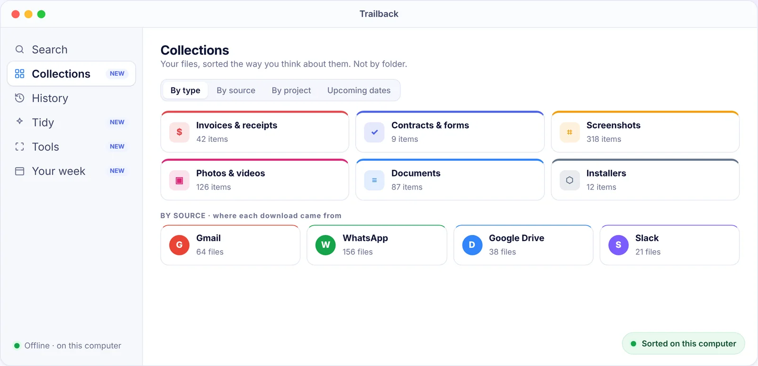Click the hexagon icon on Installers card
This screenshot has height=366, width=758.
pyautogui.click(x=569, y=180)
